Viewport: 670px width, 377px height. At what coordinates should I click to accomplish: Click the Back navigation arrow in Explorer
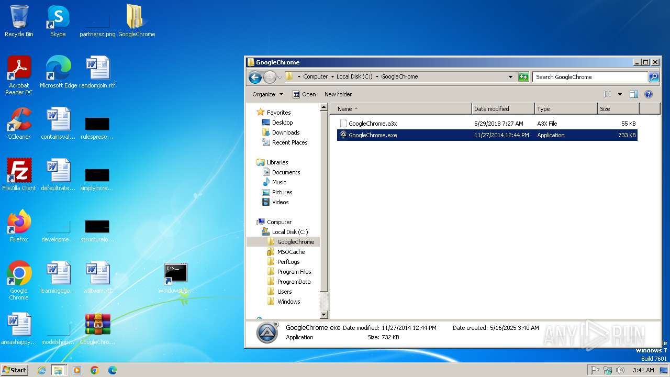pos(255,77)
